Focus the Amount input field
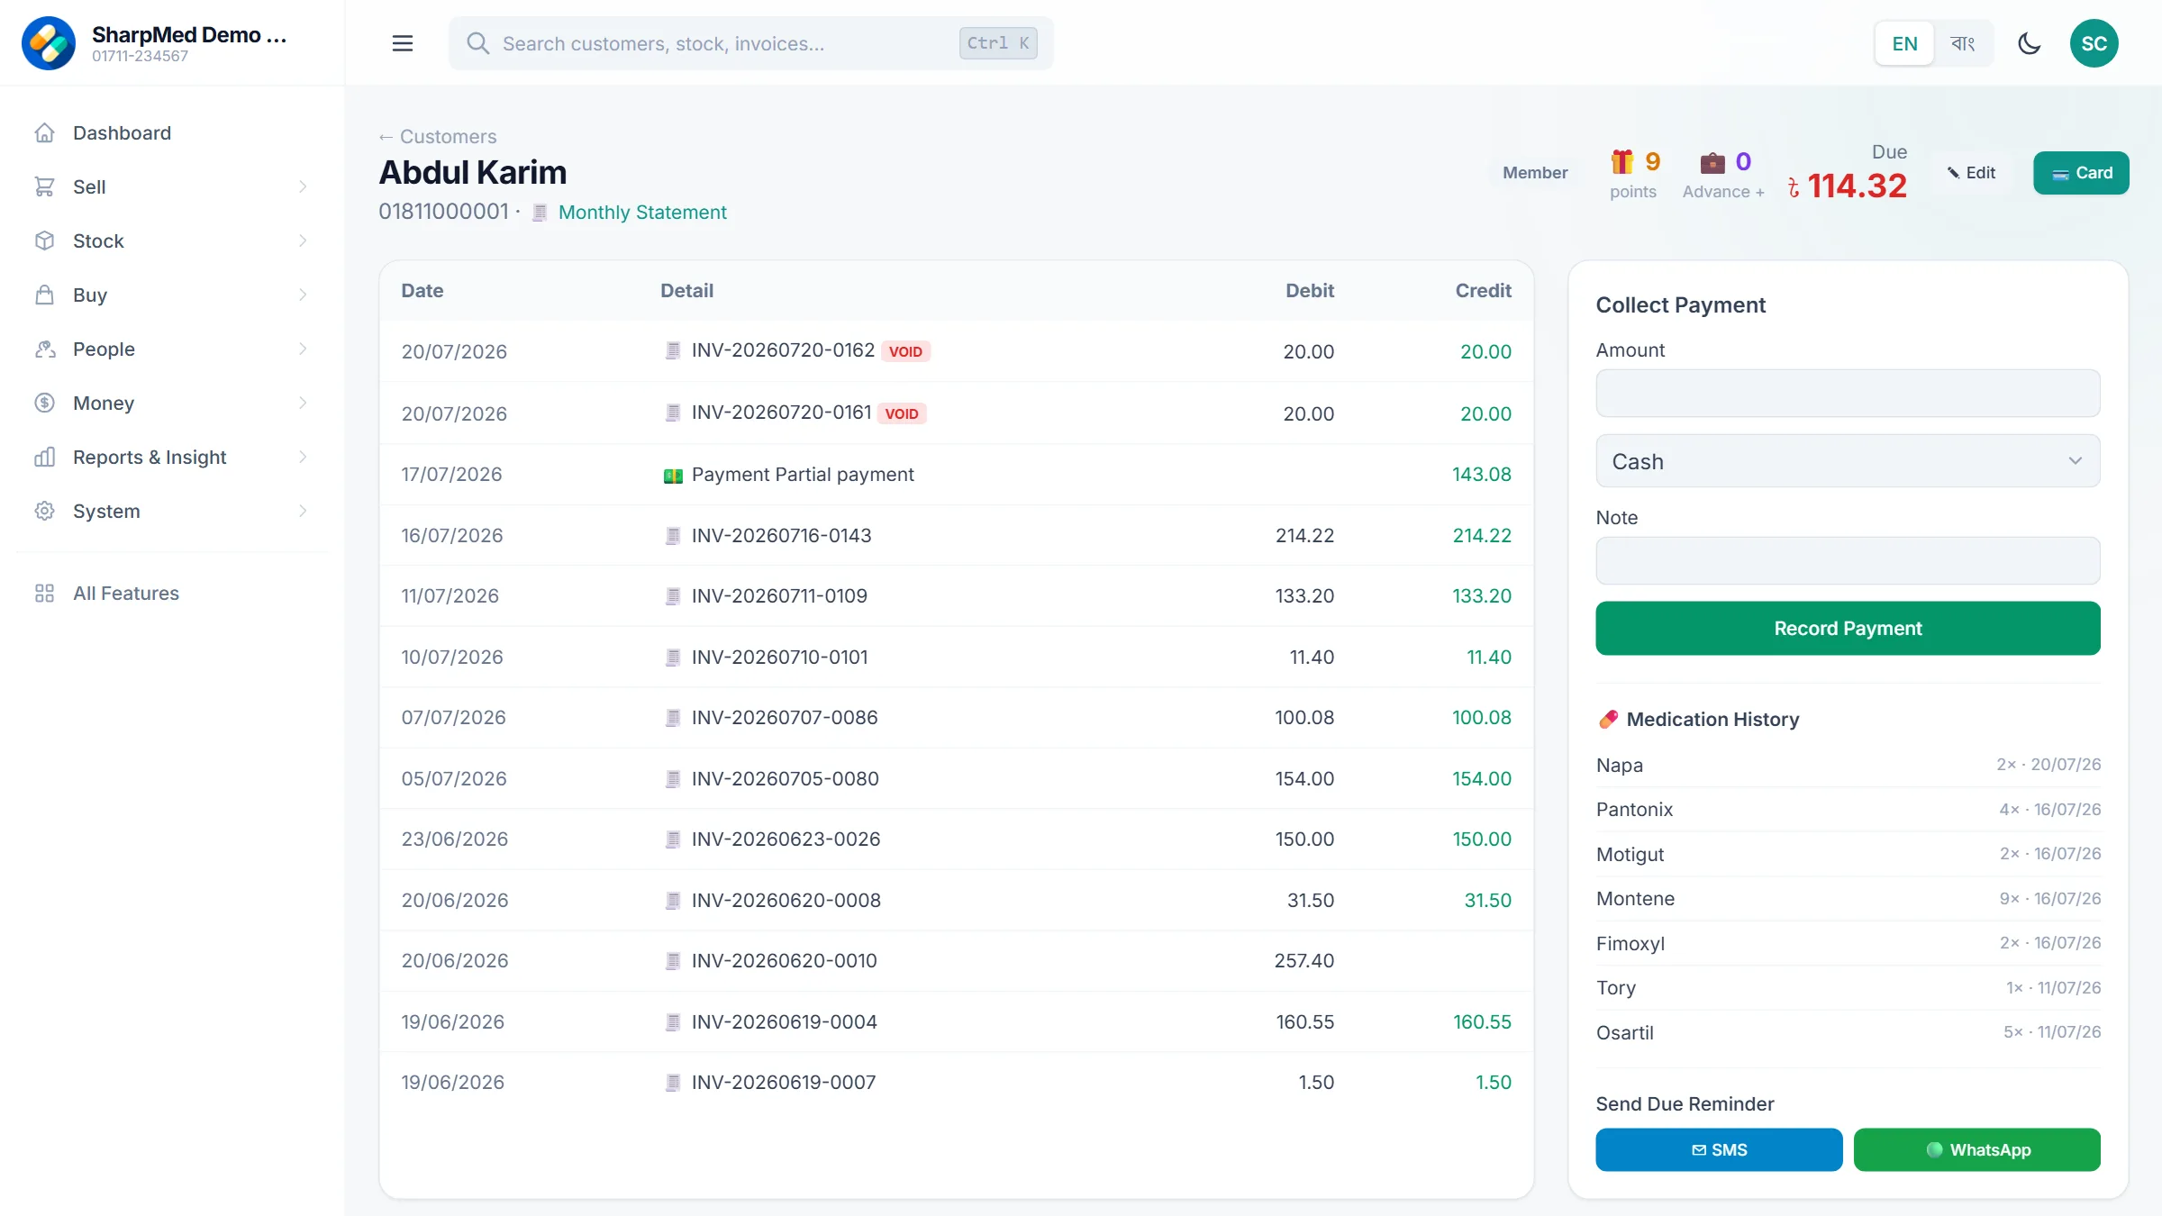 (x=1848, y=393)
